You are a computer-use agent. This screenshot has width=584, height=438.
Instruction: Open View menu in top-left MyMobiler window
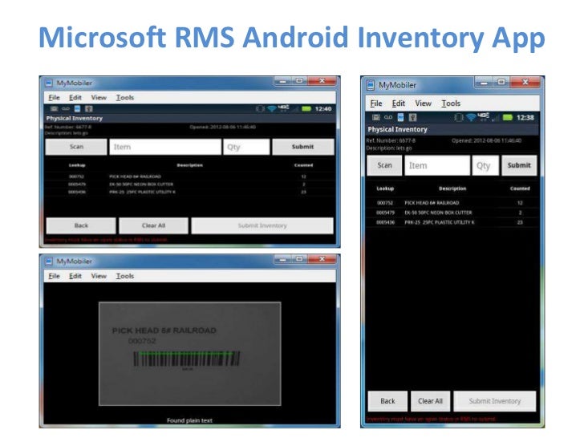point(99,98)
